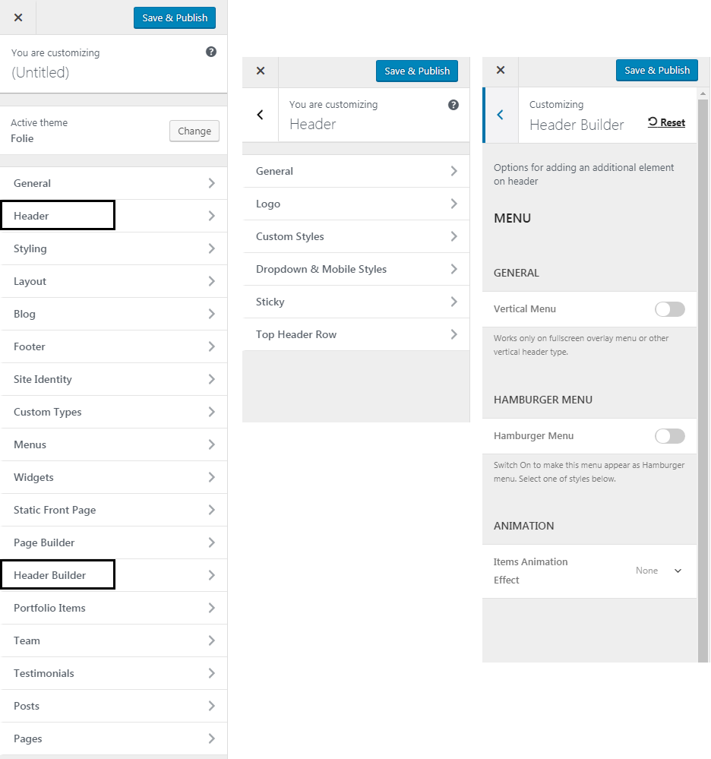
Task: Click the help question mark beside (Untitled)
Action: [x=211, y=52]
